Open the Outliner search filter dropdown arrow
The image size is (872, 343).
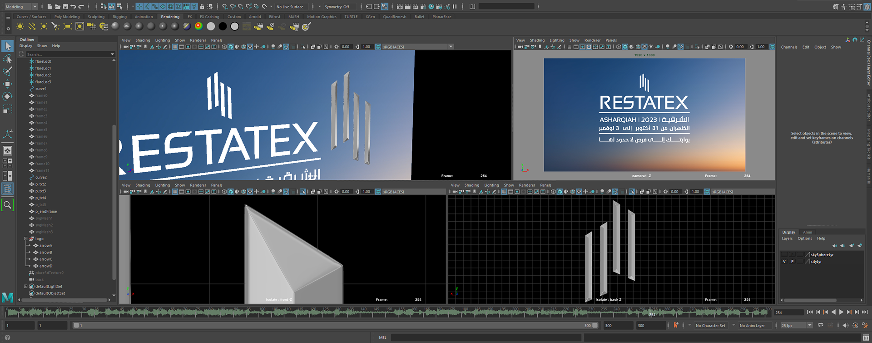[x=113, y=54]
